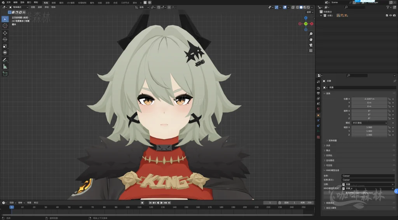The height and width of the screenshot is (220, 398).
Task: Open the checkered Texture properties tab
Action: click(x=318, y=137)
